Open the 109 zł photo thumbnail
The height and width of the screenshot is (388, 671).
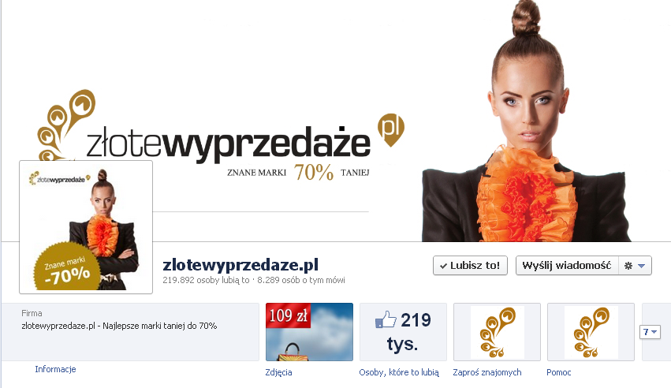click(x=309, y=332)
